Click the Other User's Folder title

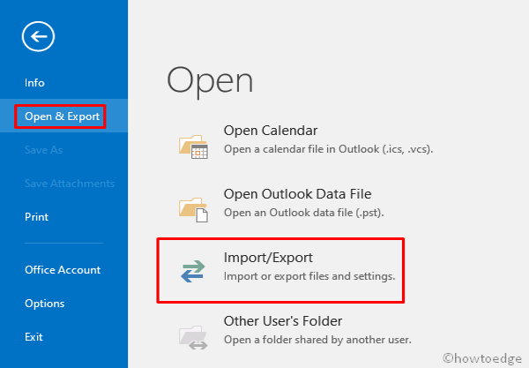click(x=282, y=321)
